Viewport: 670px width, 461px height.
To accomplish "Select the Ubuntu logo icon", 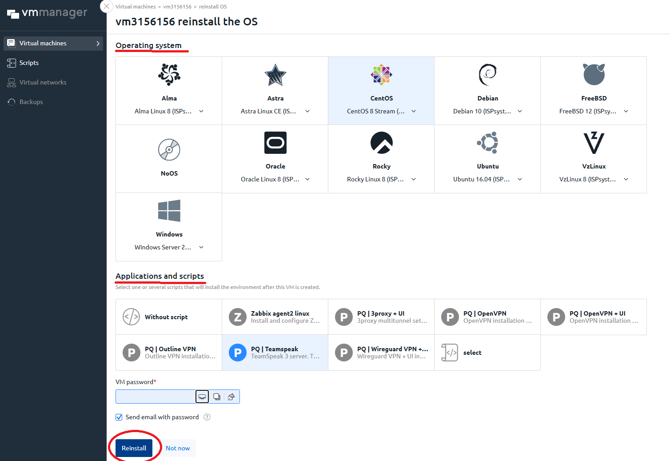I will coord(487,142).
